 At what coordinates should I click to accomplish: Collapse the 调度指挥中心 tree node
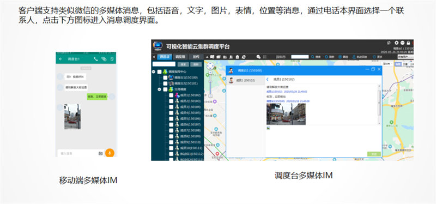(x=154, y=72)
